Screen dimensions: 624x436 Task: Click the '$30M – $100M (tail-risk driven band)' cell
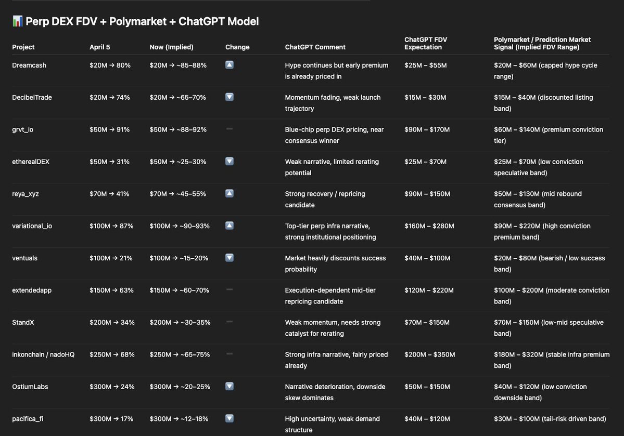tap(550, 419)
